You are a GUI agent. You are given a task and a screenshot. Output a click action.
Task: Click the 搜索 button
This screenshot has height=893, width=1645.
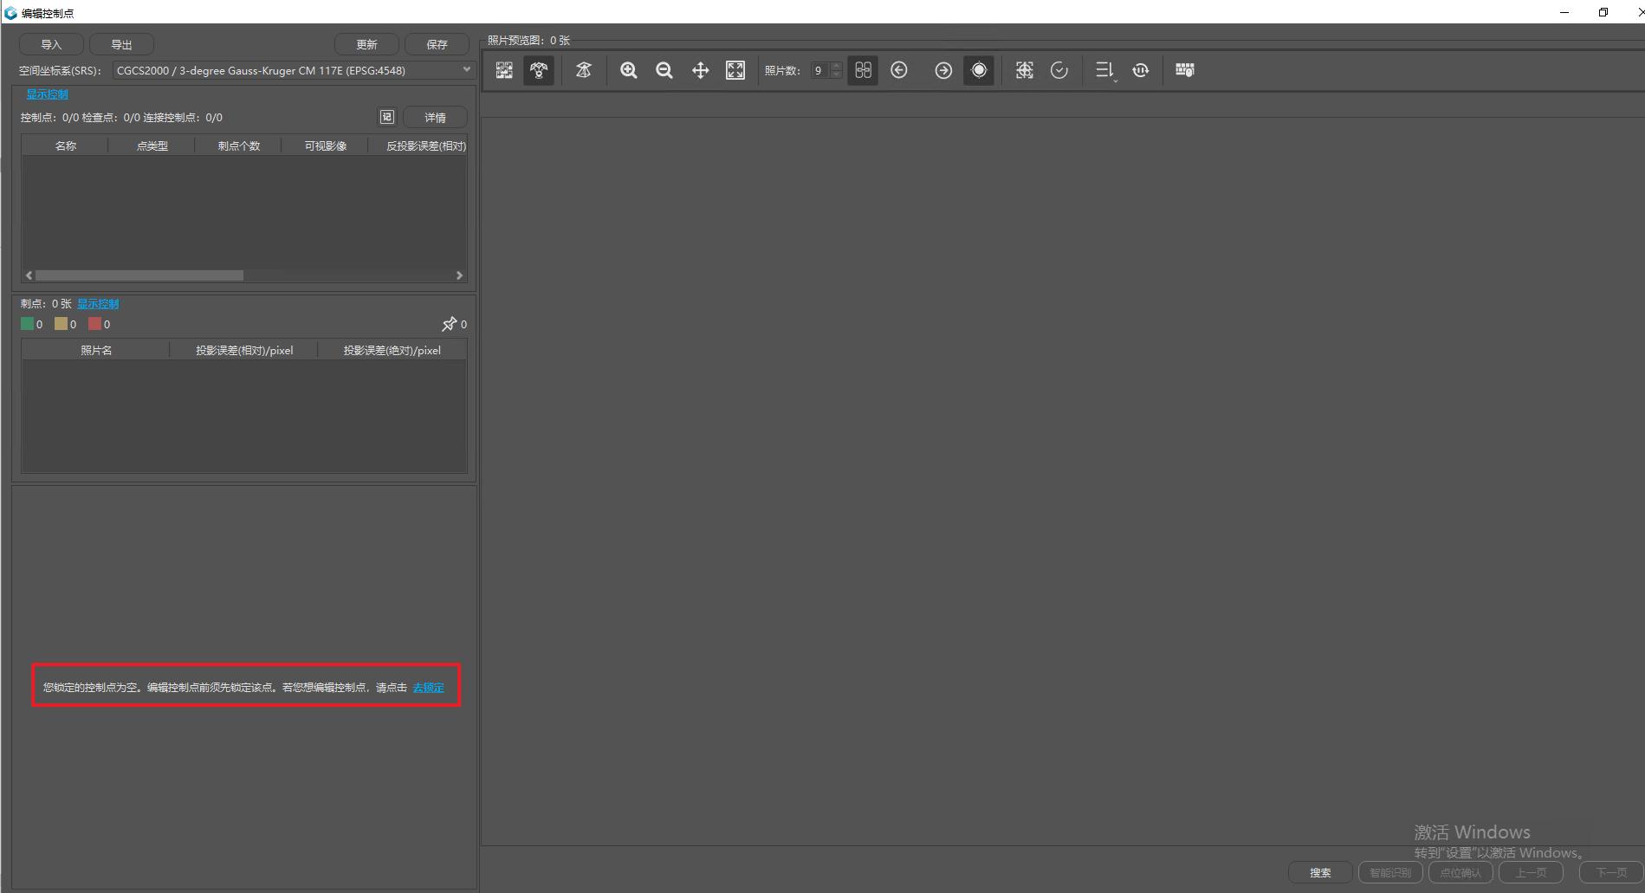[x=1320, y=872]
